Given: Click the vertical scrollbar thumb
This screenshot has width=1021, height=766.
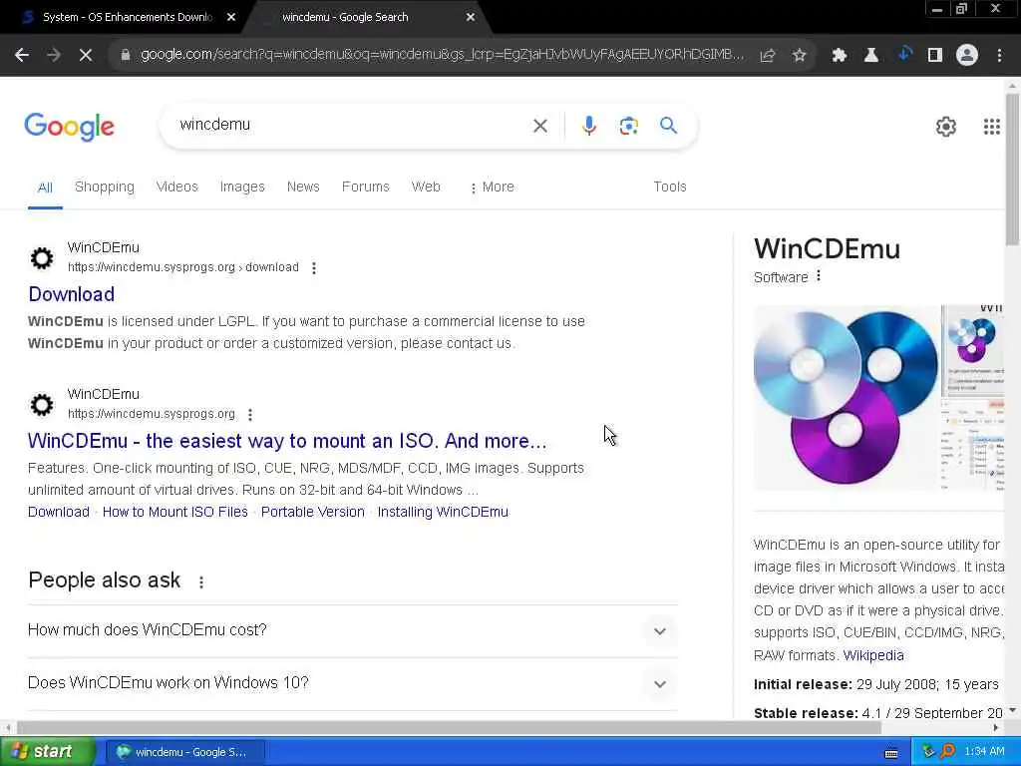Looking at the screenshot, I should tap(1013, 170).
